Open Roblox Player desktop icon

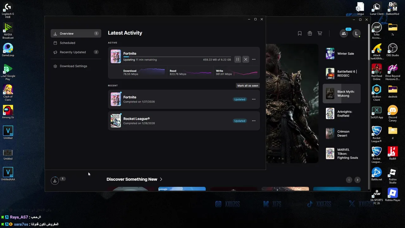tap(393, 195)
